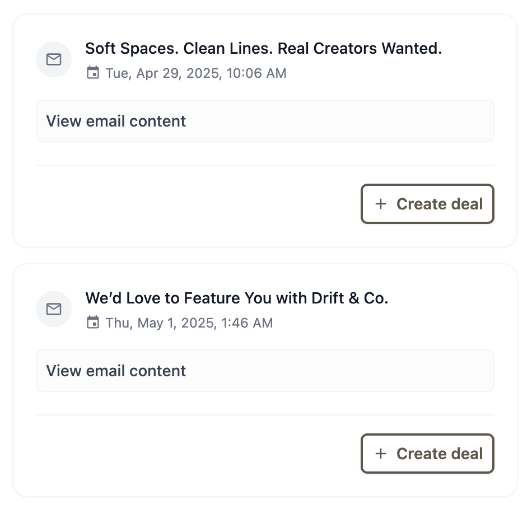
Task: Click the plus icon in second Create deal button
Action: point(381,454)
